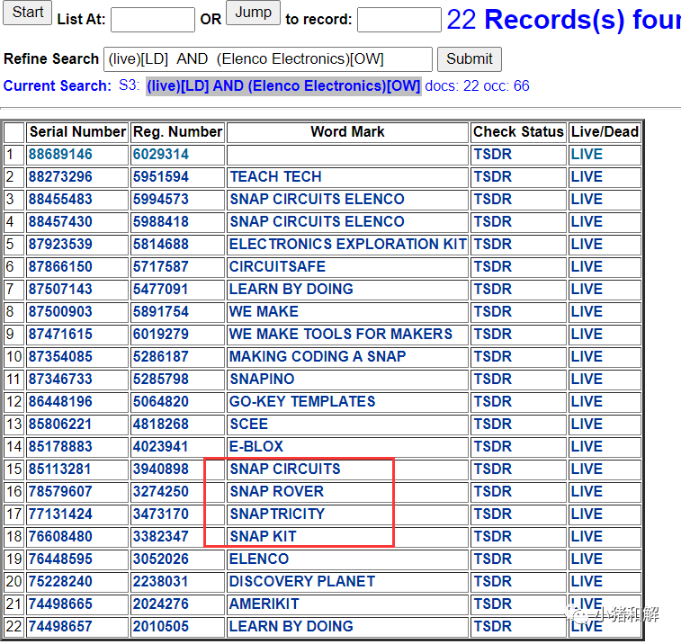Submit the refined search

click(x=469, y=59)
